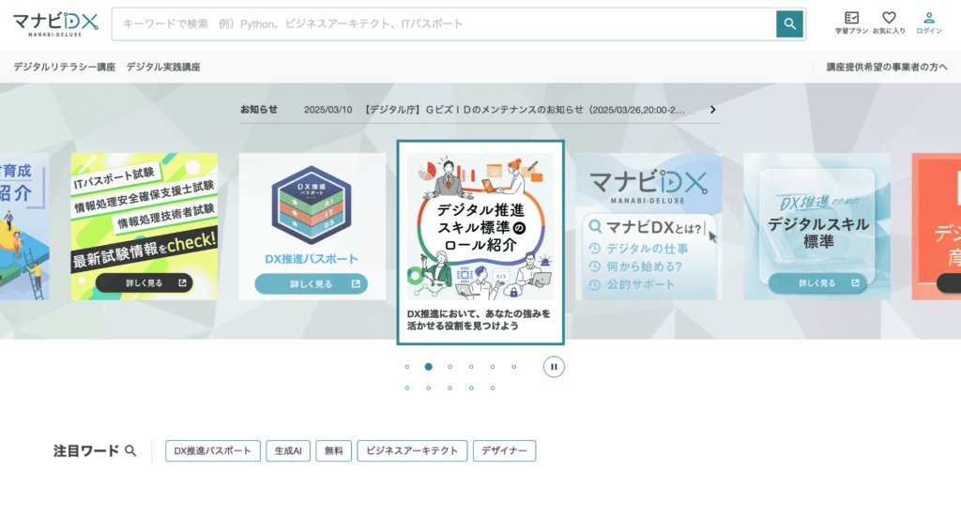Click the orange banner at the right edge
Screen dimensions: 961x517
tap(937, 227)
